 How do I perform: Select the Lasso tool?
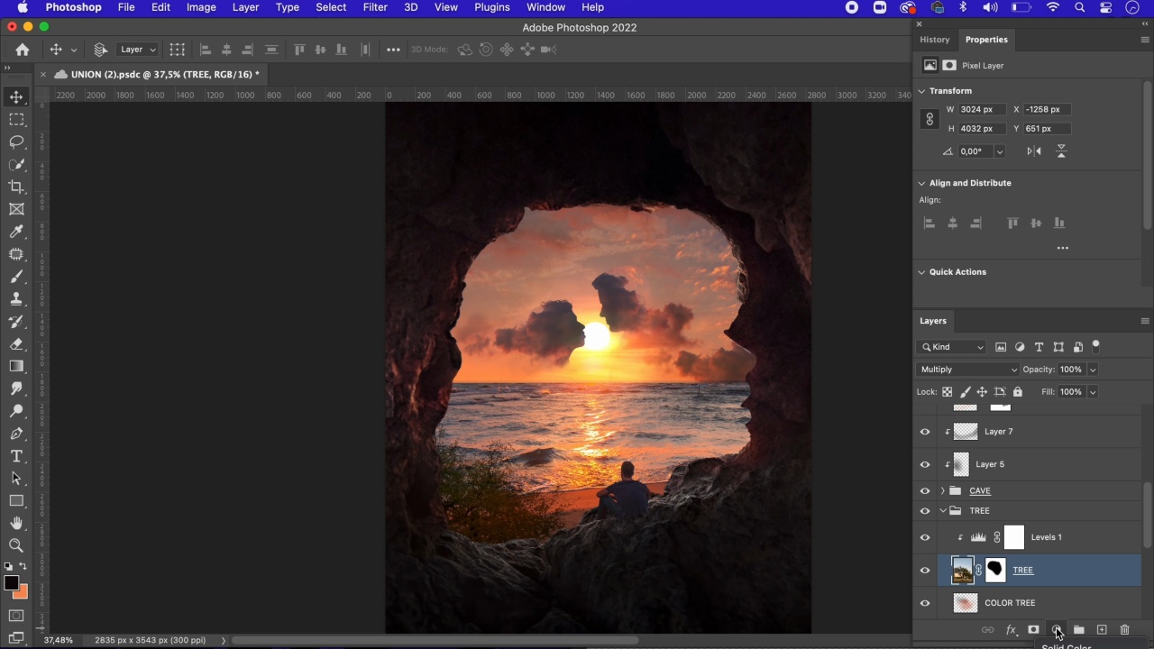16,142
